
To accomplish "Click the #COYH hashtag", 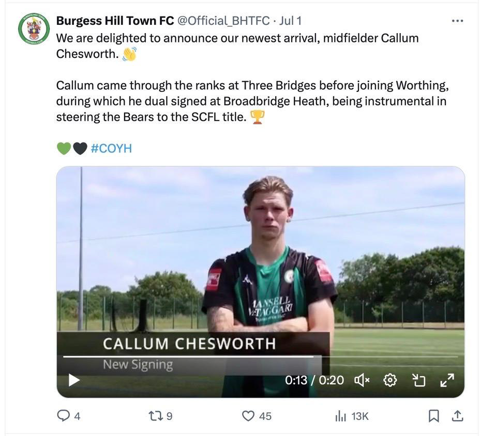I will [111, 149].
